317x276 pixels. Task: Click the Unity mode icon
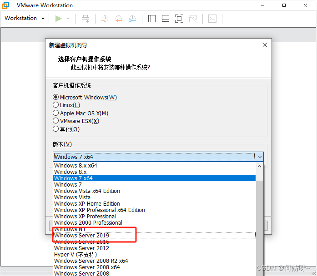click(193, 19)
